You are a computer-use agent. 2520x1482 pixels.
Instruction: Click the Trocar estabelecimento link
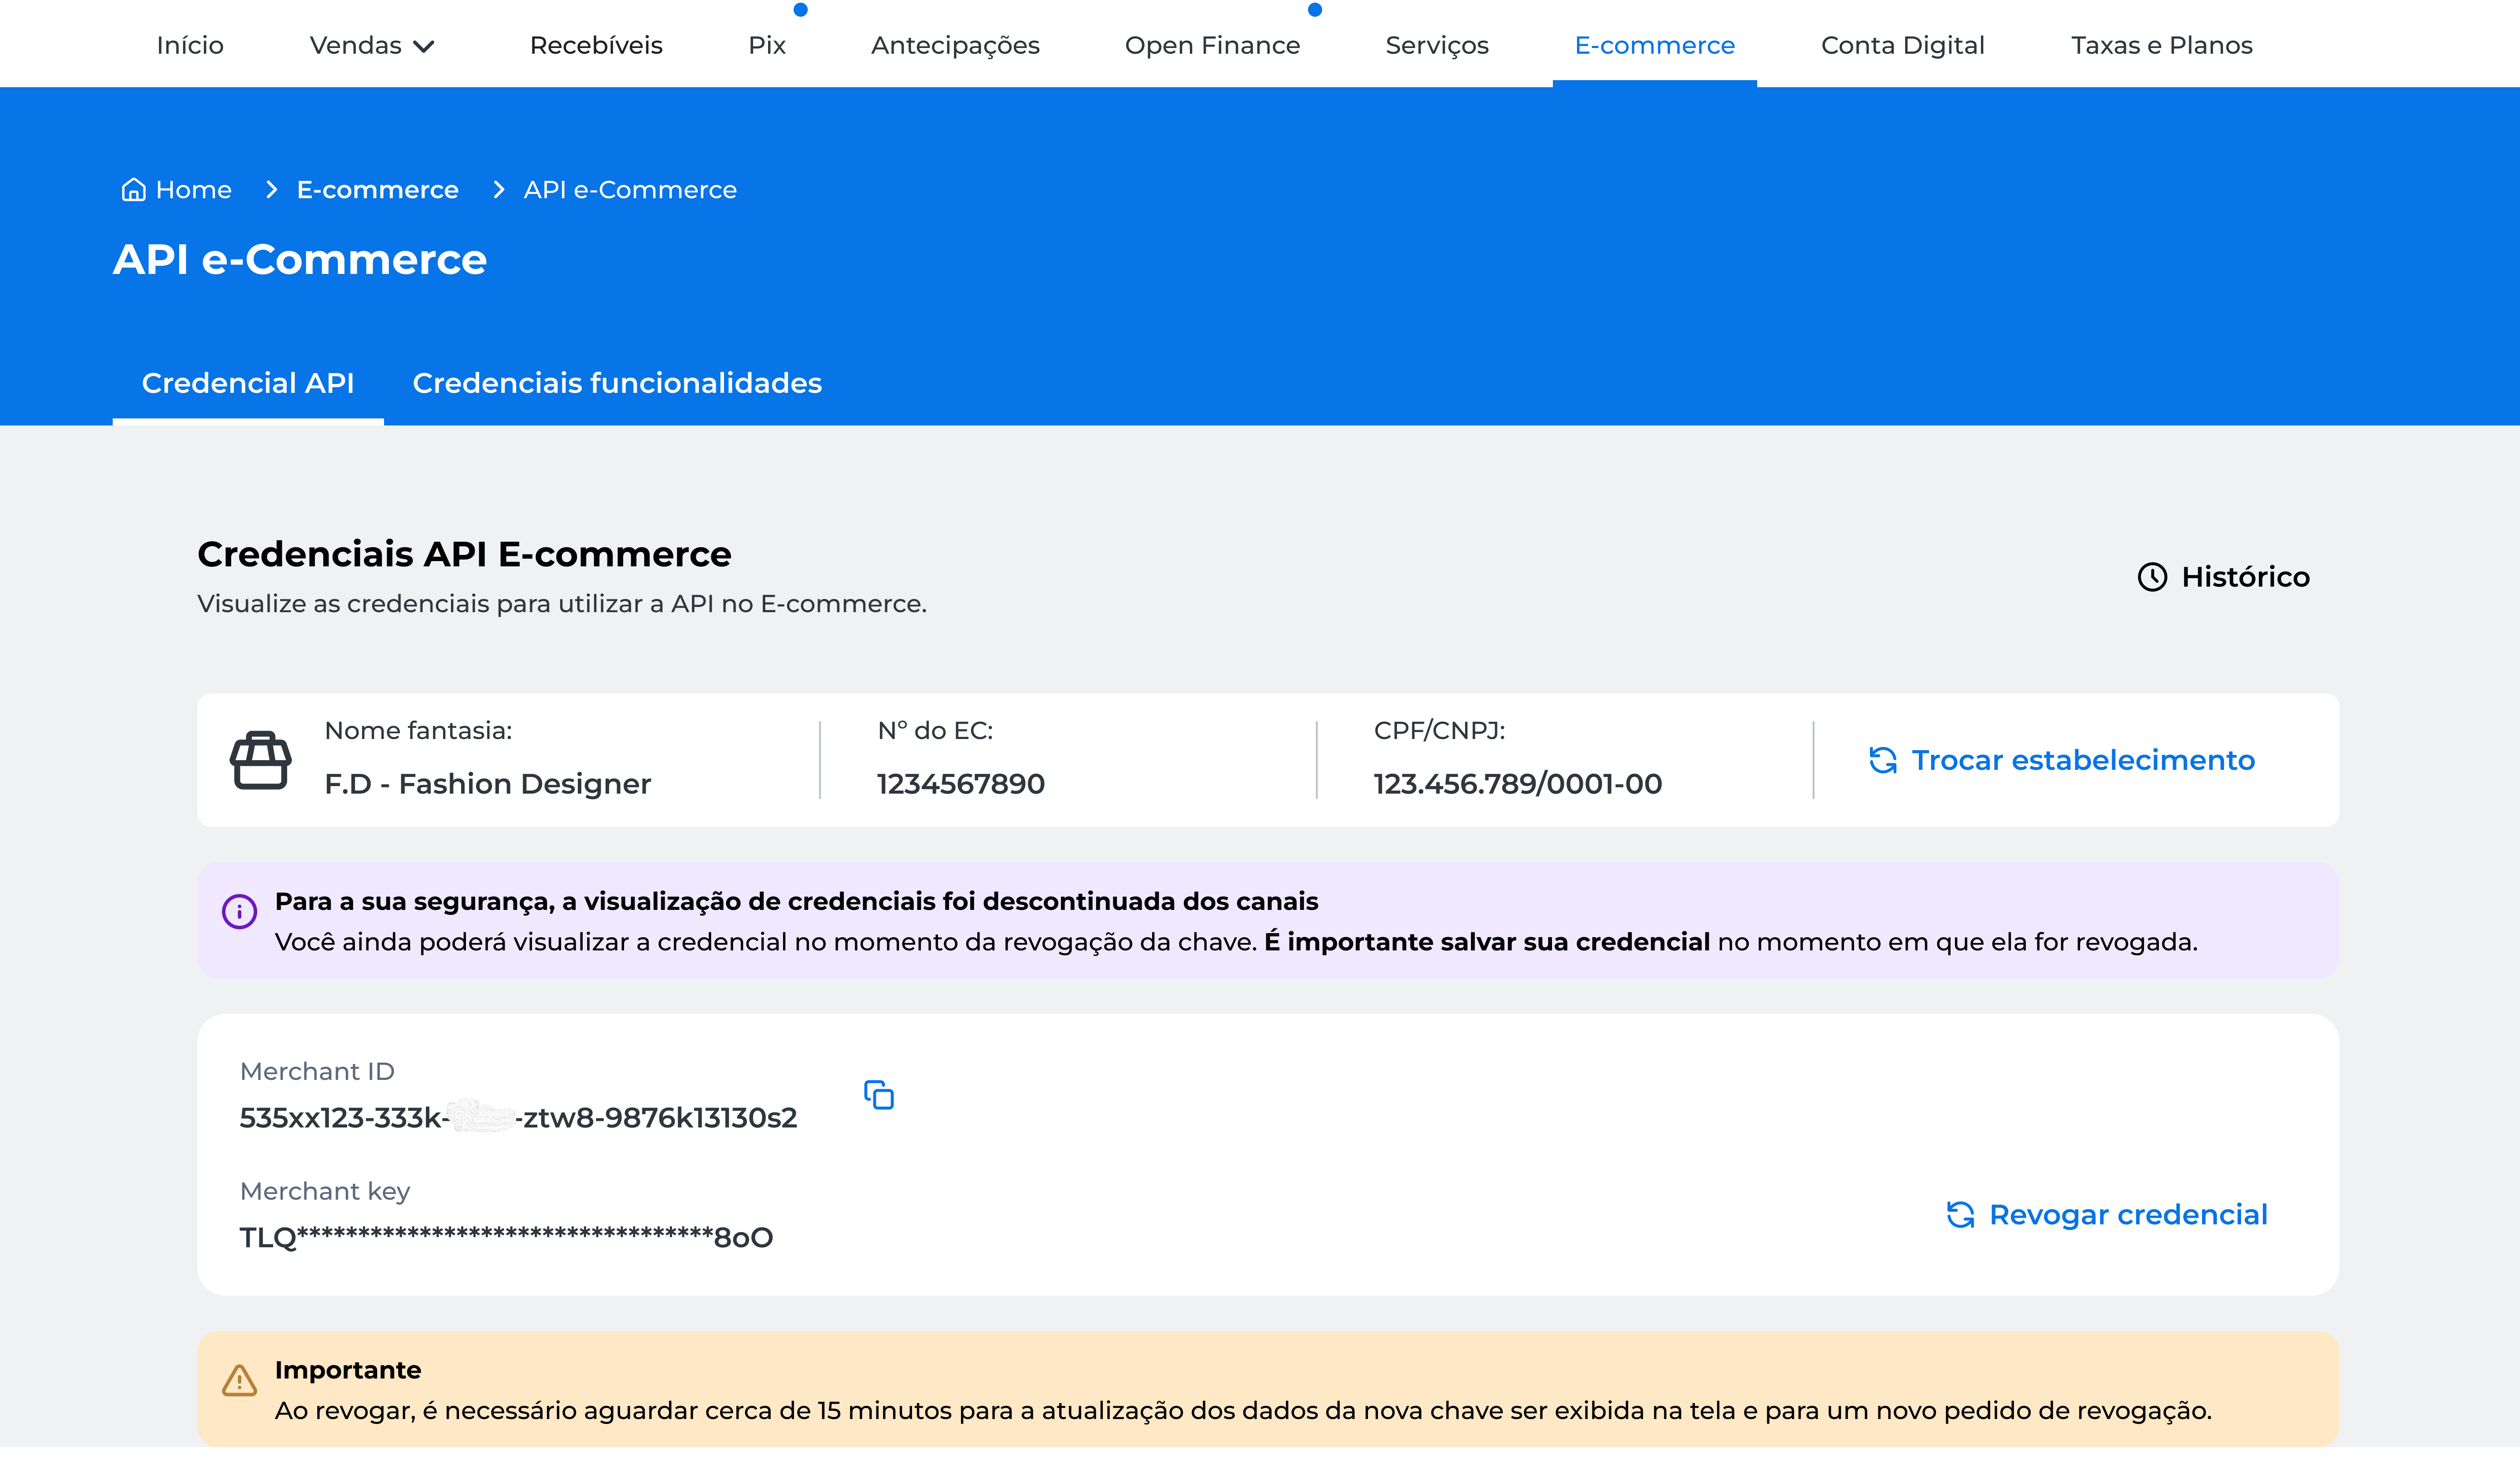coord(2061,760)
